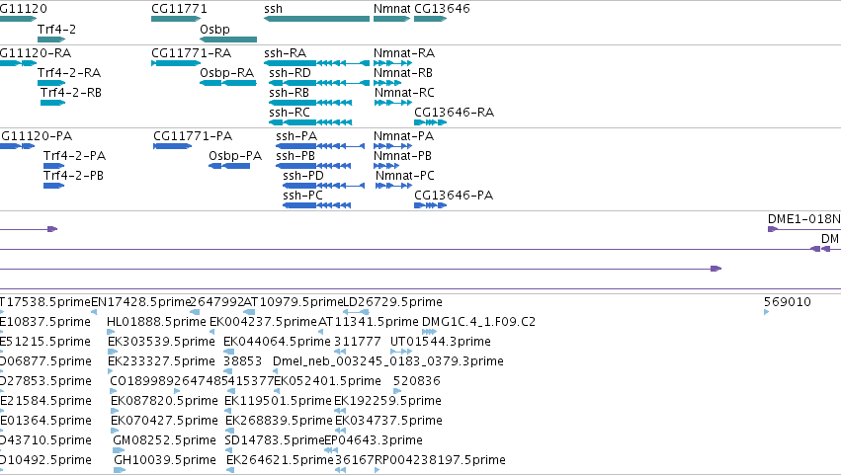
Task: Click the Trf4-2-PA protein label
Action: click(74, 156)
